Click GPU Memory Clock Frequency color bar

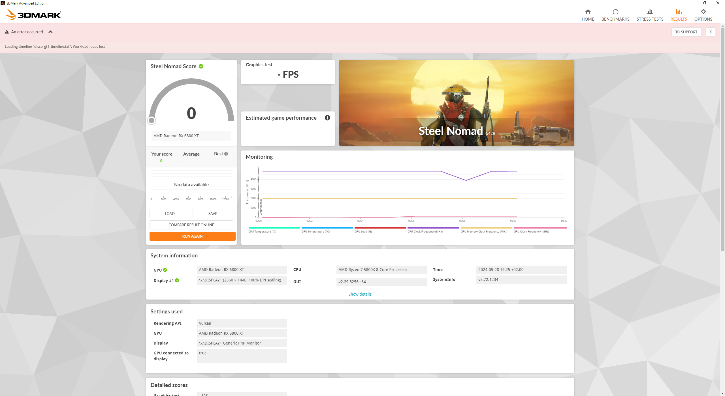pos(486,228)
